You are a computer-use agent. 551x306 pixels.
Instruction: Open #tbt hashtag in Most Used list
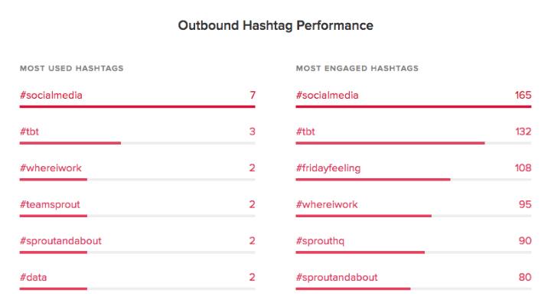point(30,132)
